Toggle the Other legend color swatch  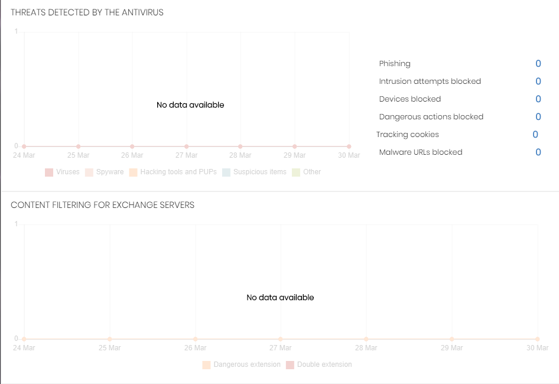(x=296, y=173)
